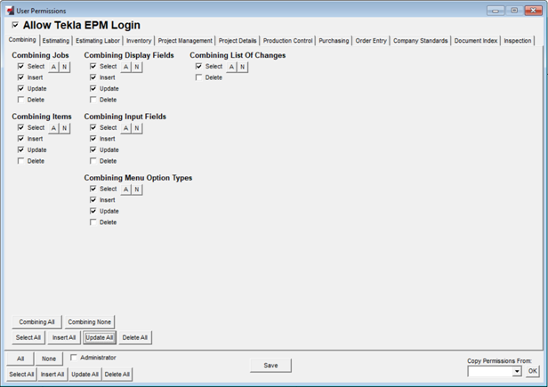Uncheck Update under Combining Display Fields

click(x=93, y=88)
